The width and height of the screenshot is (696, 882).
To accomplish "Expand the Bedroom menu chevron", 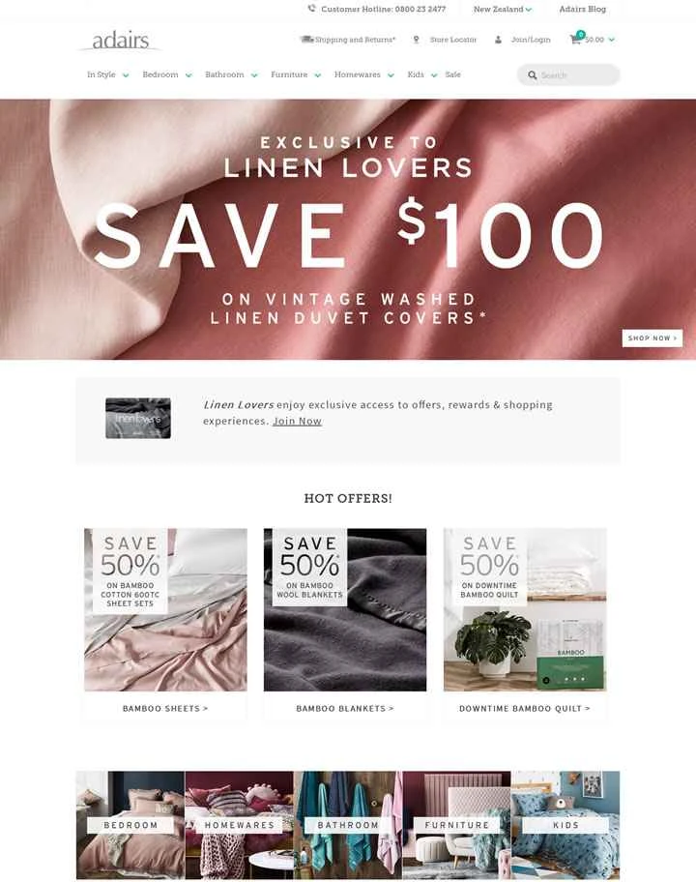I will (x=188, y=74).
